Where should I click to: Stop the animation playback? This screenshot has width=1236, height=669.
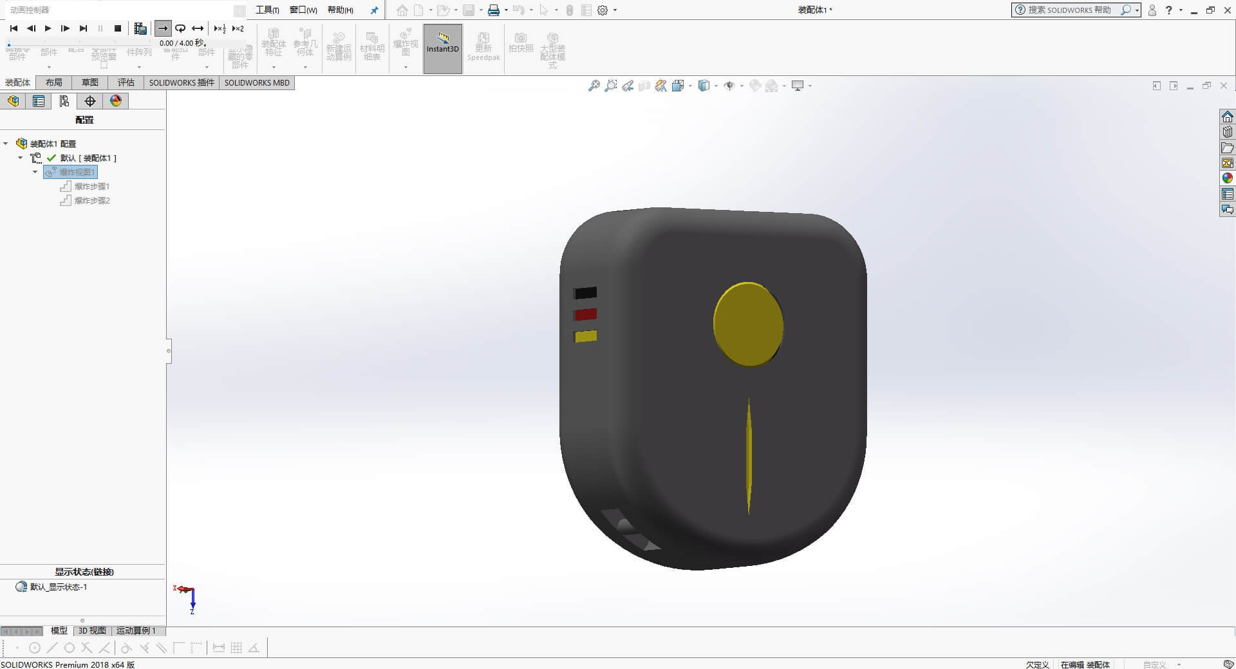coord(118,28)
